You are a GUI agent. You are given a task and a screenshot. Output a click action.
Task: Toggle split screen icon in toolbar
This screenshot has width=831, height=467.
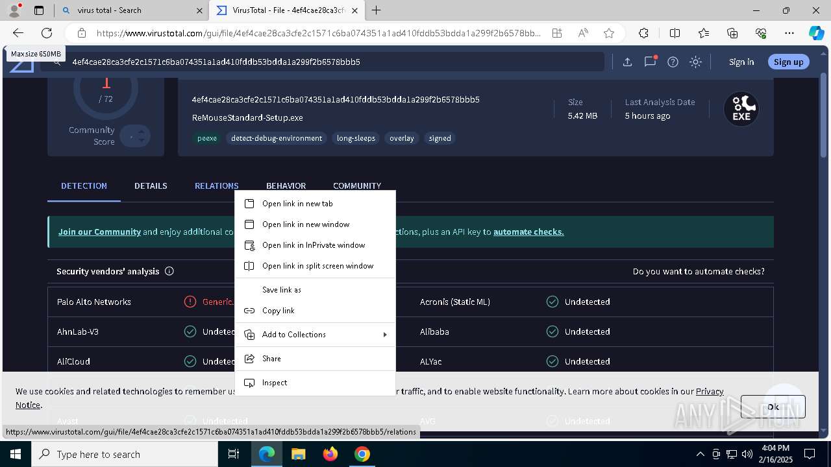pos(675,33)
